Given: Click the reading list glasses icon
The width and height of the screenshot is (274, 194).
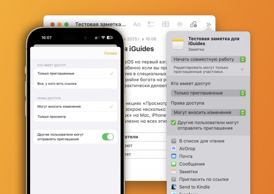Looking at the screenshot, I should pyautogui.click(x=173, y=141).
